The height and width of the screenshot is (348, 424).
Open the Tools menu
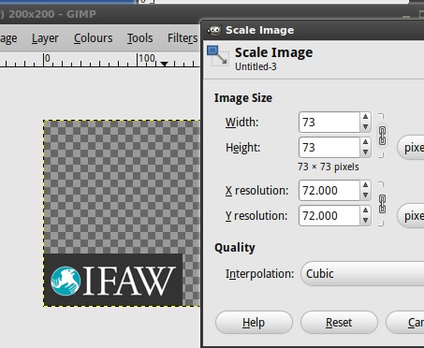coord(139,38)
